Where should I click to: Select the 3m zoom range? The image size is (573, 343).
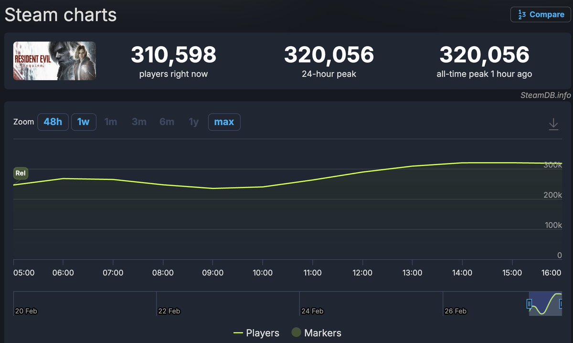click(x=139, y=122)
